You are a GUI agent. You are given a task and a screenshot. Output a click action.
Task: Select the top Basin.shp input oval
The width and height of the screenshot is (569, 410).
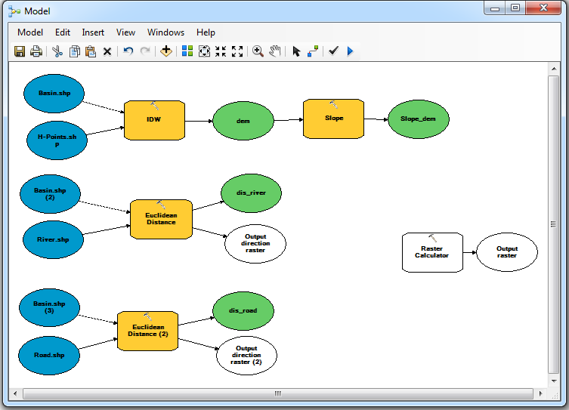[x=54, y=94]
